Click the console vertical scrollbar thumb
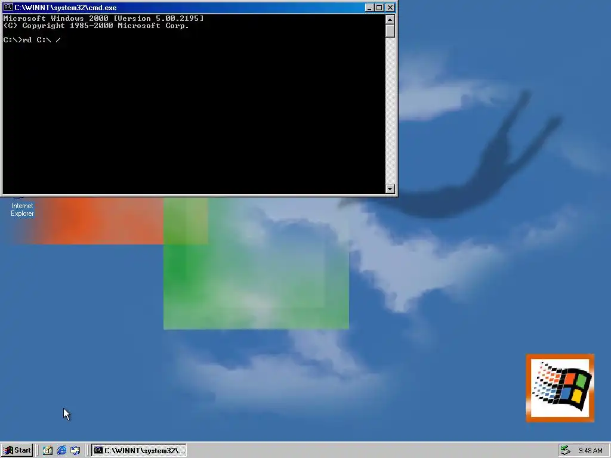 [390, 31]
